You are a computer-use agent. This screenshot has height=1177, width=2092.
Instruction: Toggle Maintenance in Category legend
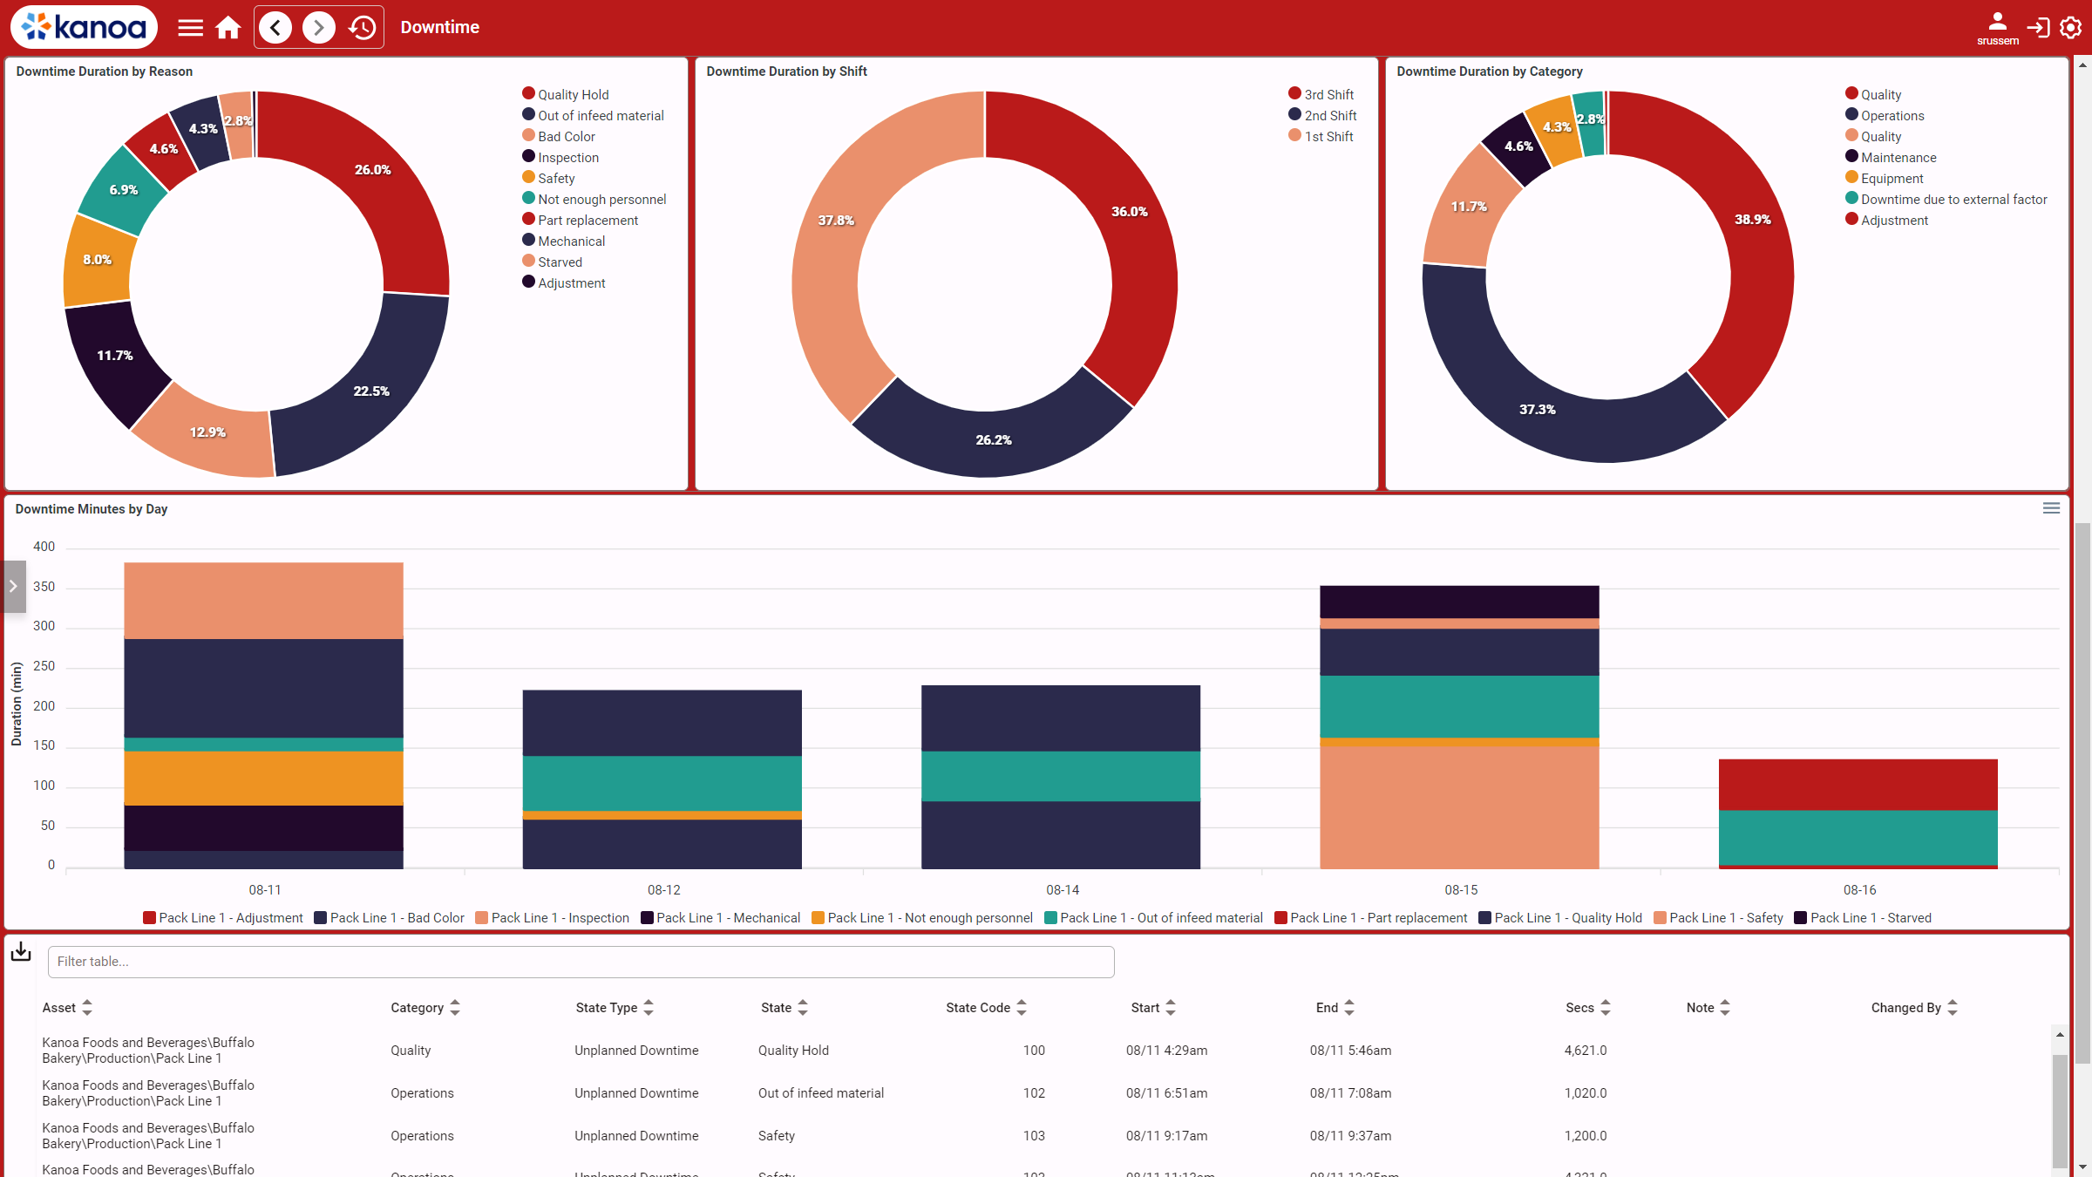click(x=1891, y=157)
